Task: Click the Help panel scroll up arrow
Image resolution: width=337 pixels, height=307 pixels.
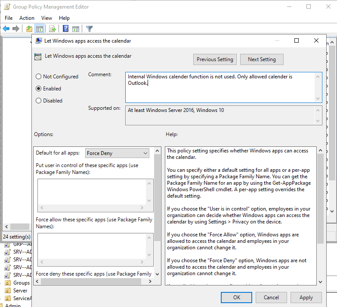Action: (x=321, y=151)
